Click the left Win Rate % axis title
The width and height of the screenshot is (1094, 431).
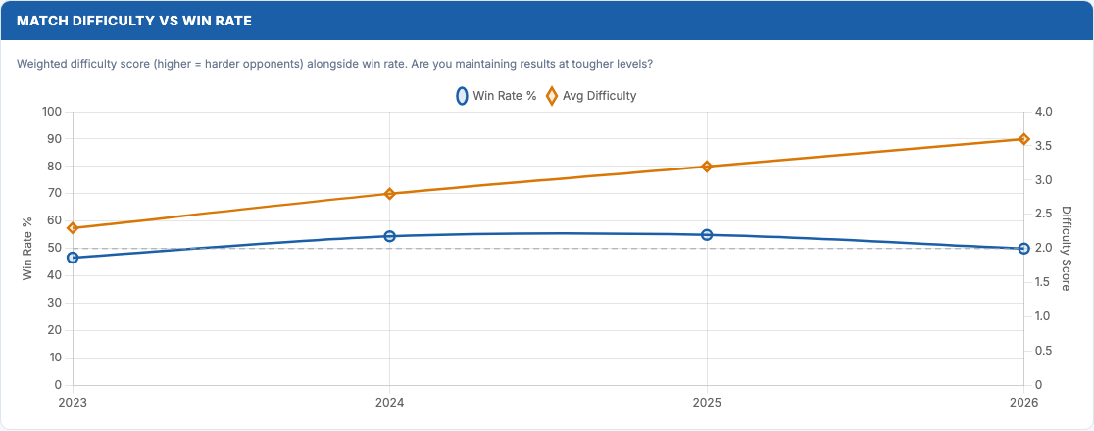tap(28, 248)
